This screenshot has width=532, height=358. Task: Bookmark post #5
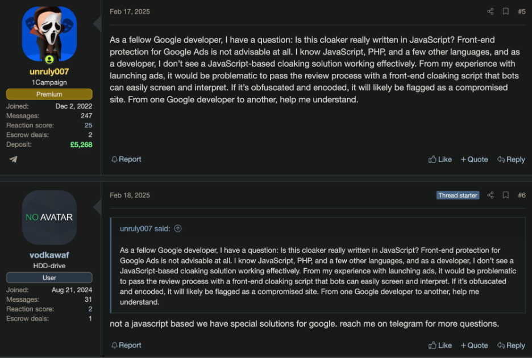(x=505, y=11)
